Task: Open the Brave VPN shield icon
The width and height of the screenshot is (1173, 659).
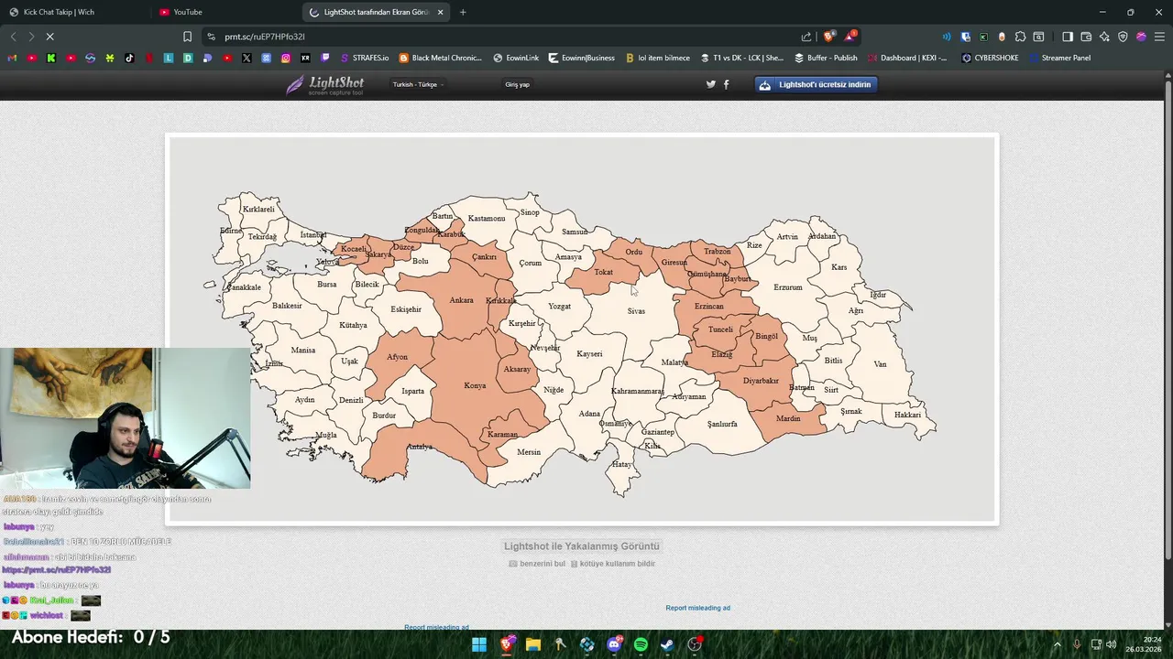Action: pos(1123,37)
